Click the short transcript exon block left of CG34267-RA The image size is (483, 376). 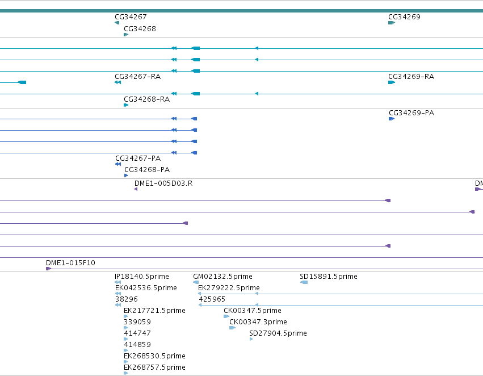22,82
